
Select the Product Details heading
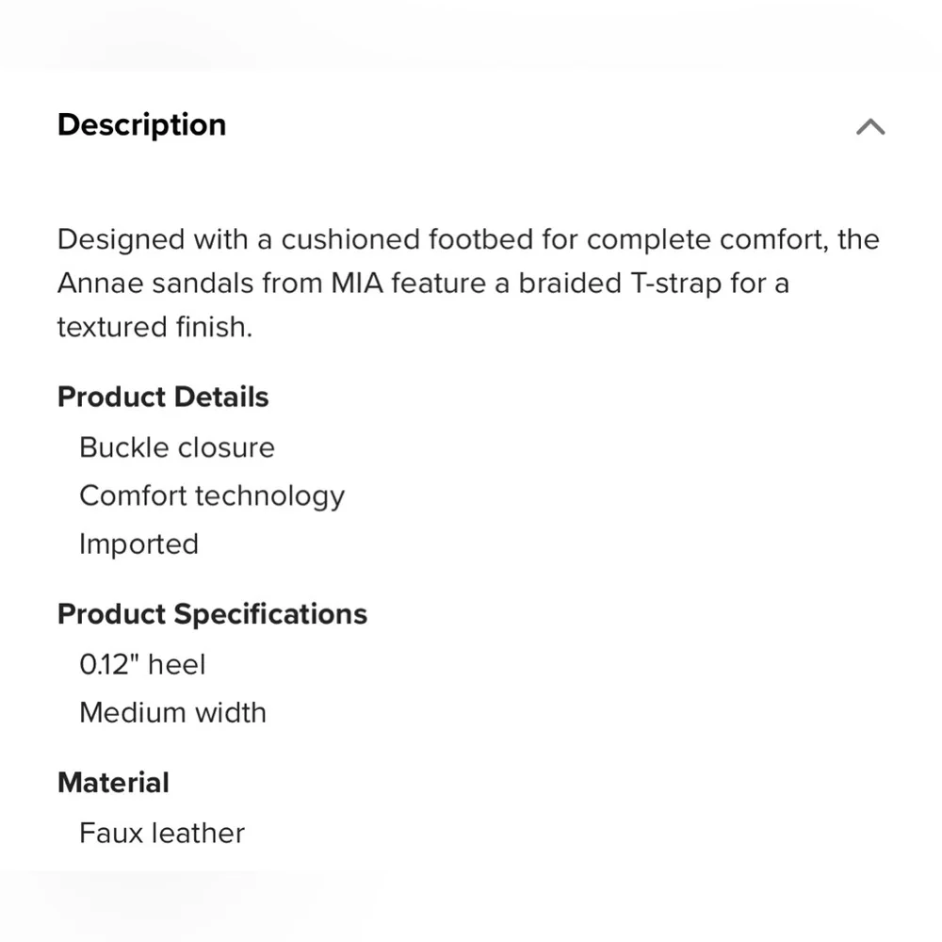(x=163, y=398)
